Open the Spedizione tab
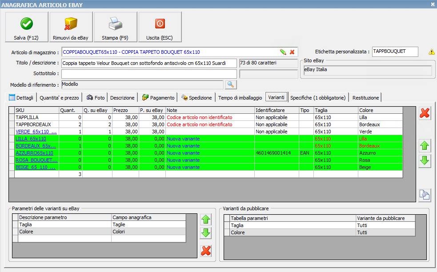Image resolution: width=437 pixels, height=272 pixels. coord(196,98)
